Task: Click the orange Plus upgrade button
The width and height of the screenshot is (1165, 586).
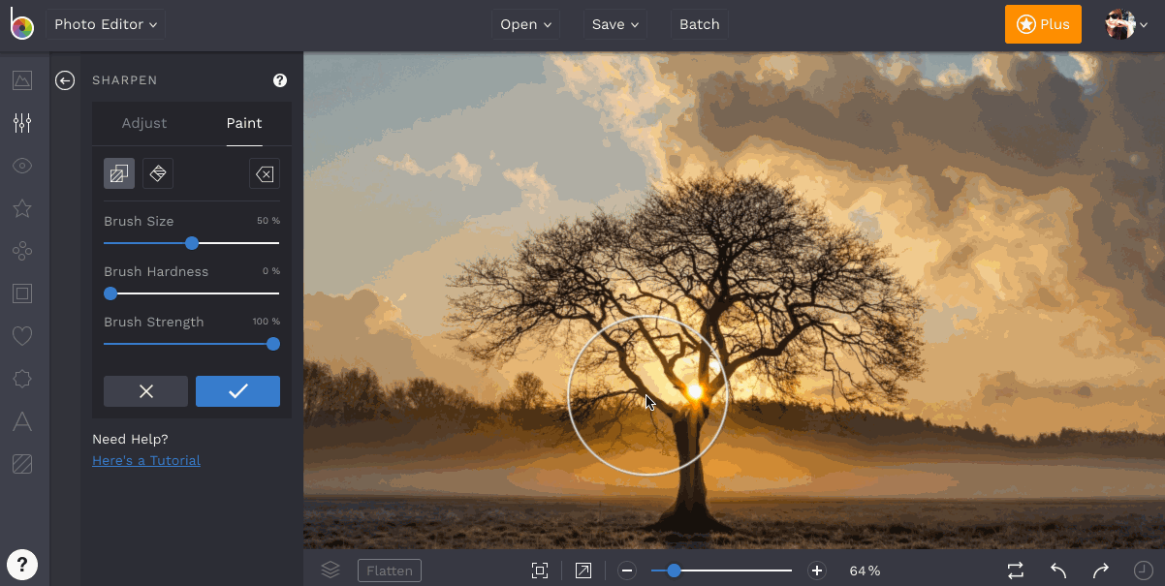Action: click(x=1043, y=24)
